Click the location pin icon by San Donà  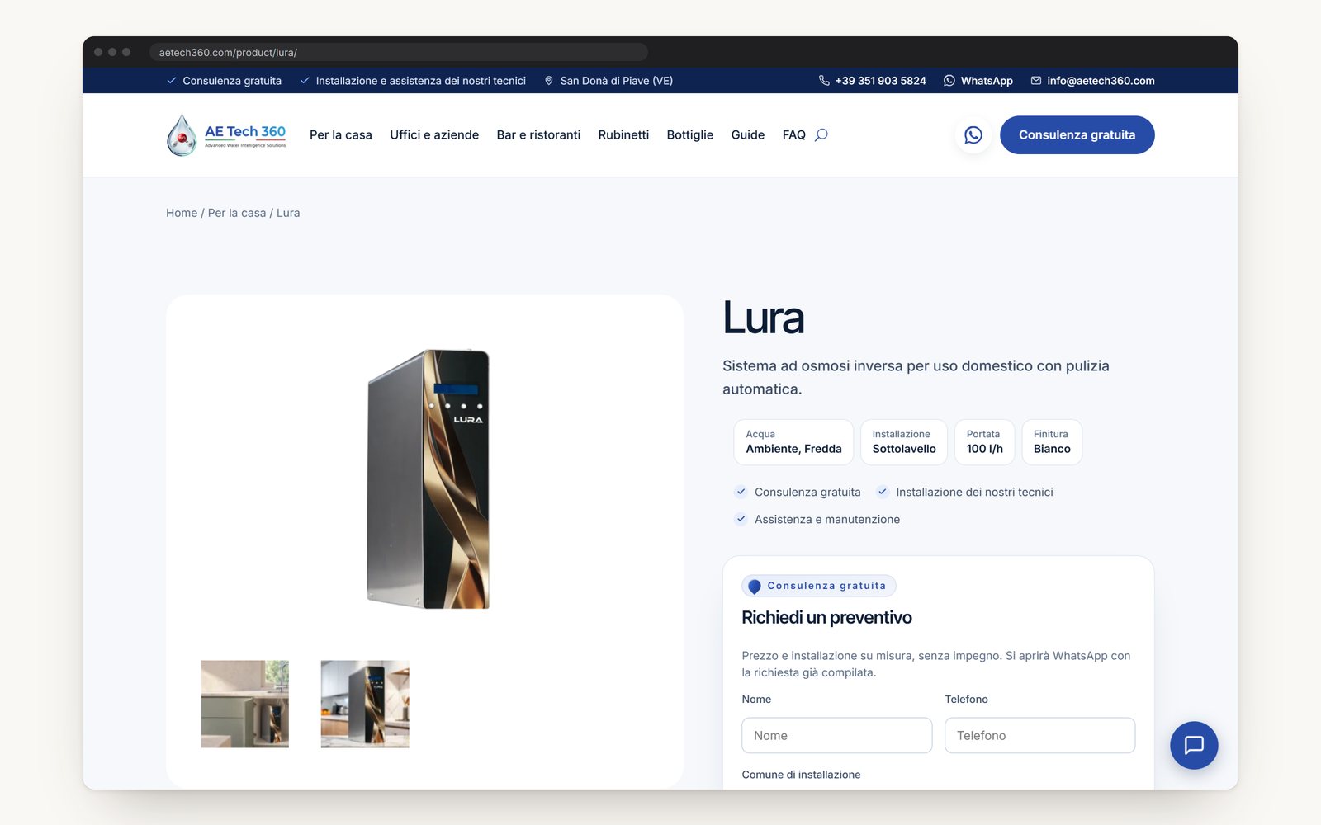pos(549,81)
